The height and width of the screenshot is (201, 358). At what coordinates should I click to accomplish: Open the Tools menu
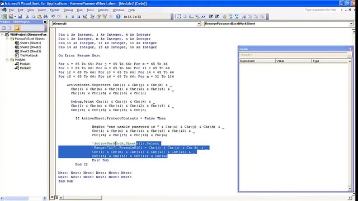click(90, 10)
